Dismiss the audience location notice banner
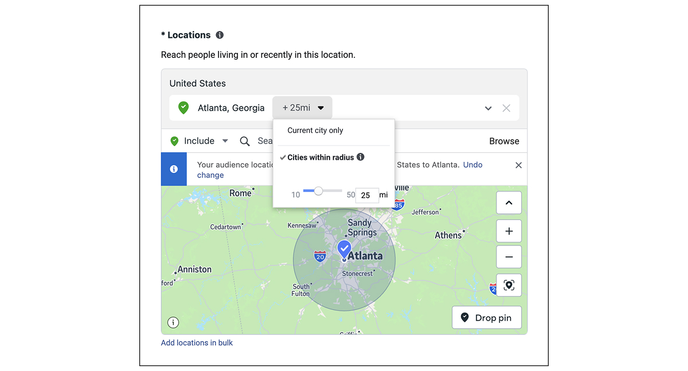This screenshot has width=688, height=371. click(x=518, y=165)
